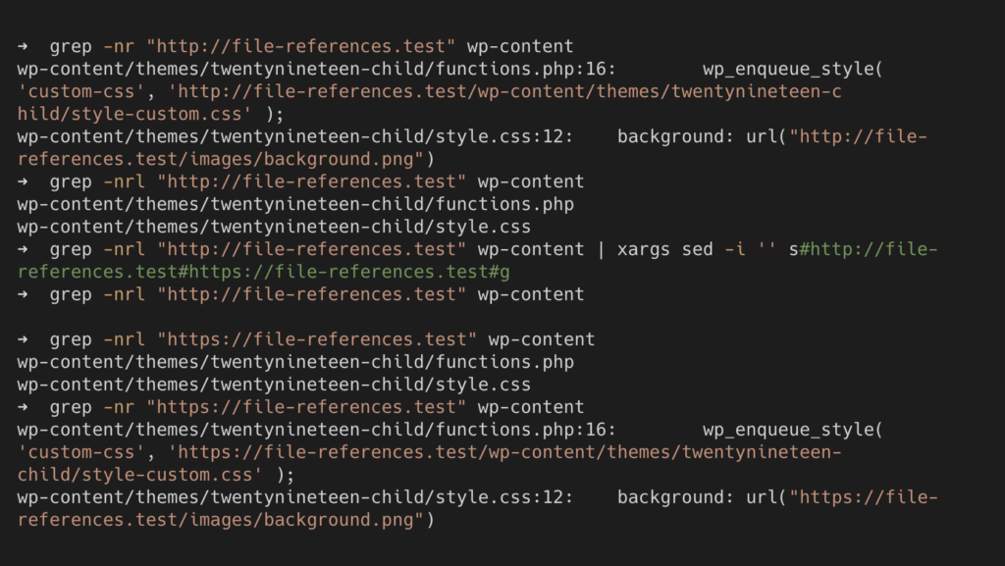Click the prompt arrow before the final grep -nr "https://" command

pos(24,407)
